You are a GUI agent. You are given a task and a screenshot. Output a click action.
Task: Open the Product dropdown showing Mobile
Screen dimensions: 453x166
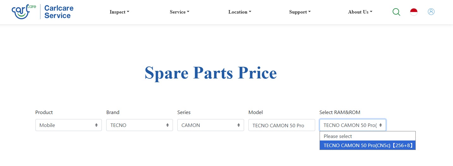click(x=69, y=125)
